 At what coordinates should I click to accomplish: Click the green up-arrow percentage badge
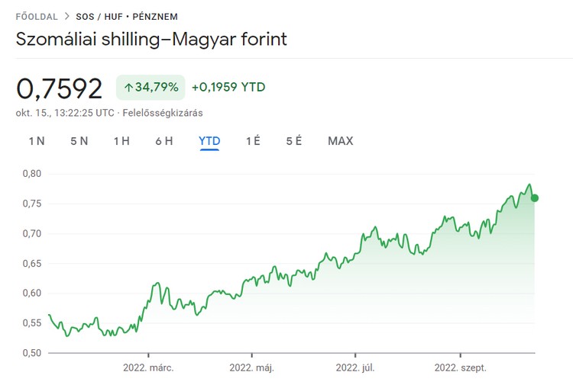151,88
